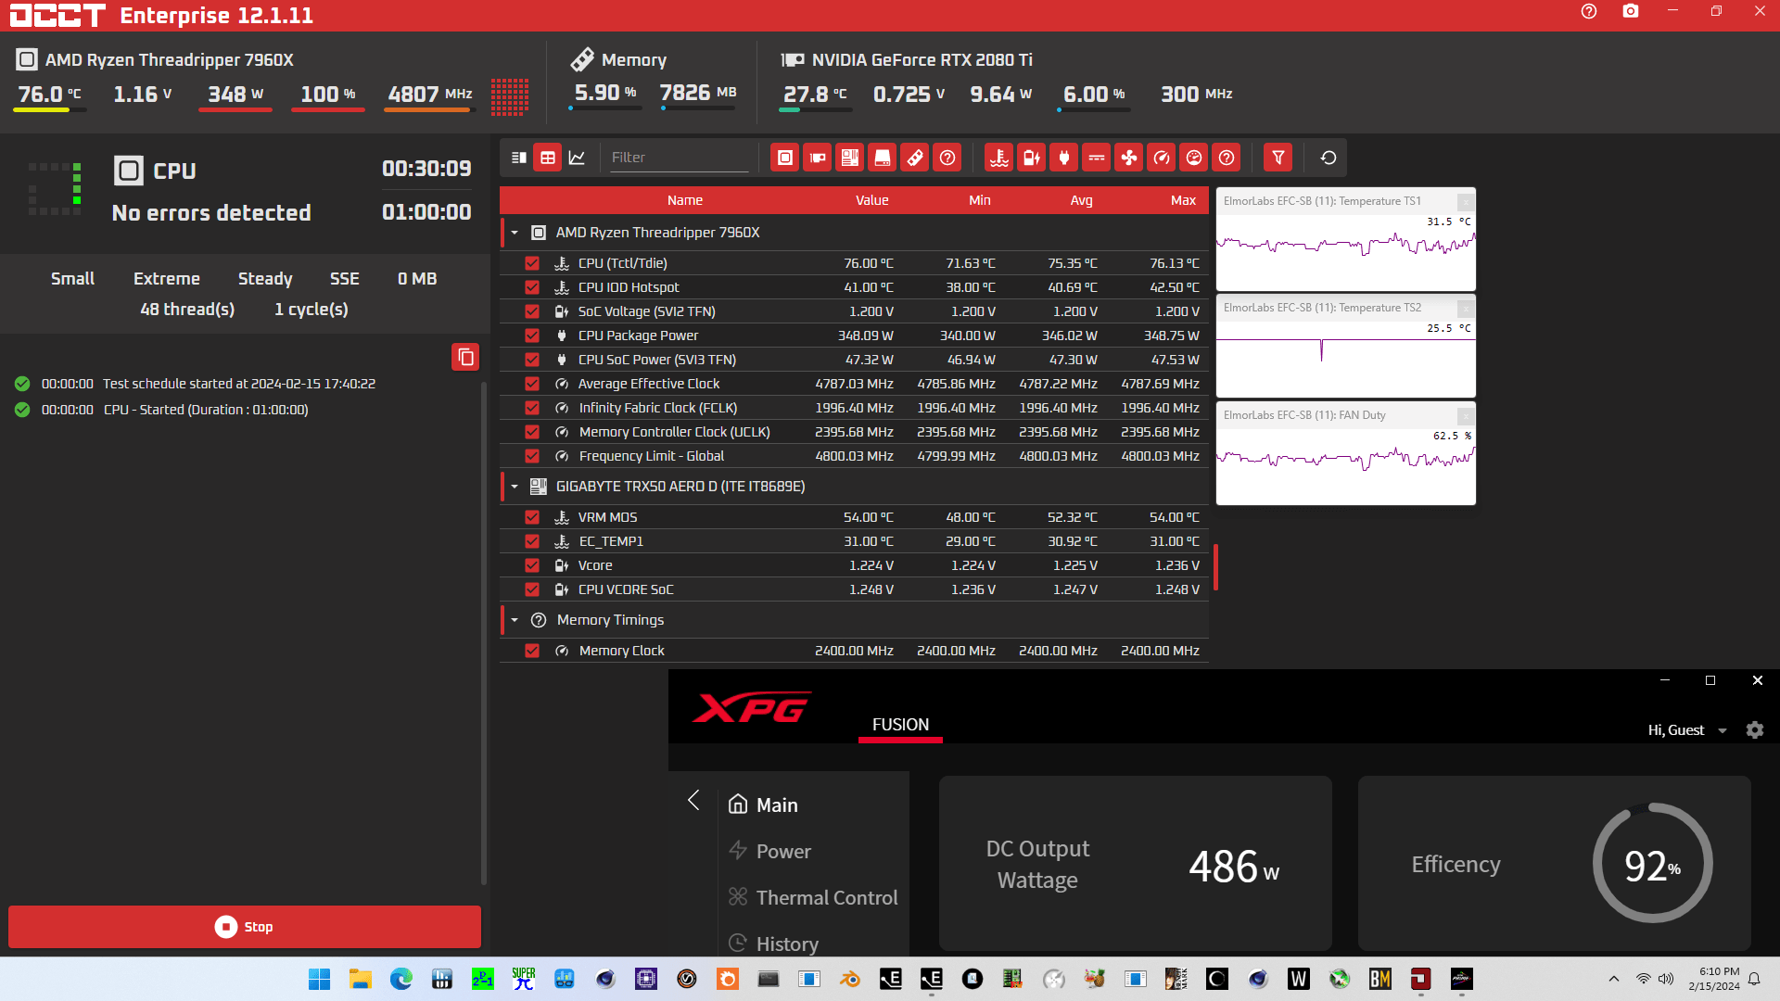Image resolution: width=1780 pixels, height=1001 pixels.
Task: Select the table view icon
Action: click(x=548, y=158)
